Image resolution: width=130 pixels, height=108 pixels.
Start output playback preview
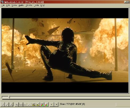(x=11, y=104)
